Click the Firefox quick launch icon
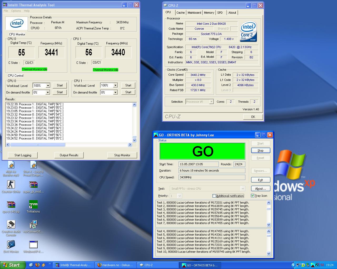This screenshot has height=269, width=337. tap(37, 265)
